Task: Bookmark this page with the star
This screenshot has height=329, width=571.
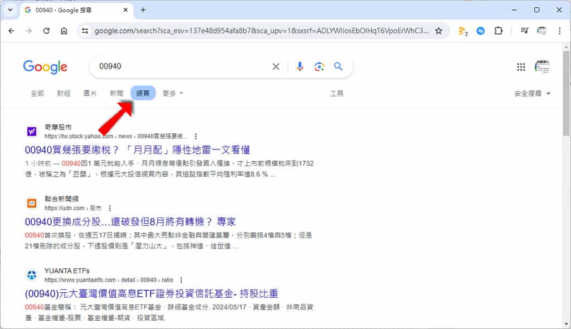Action: coord(438,31)
